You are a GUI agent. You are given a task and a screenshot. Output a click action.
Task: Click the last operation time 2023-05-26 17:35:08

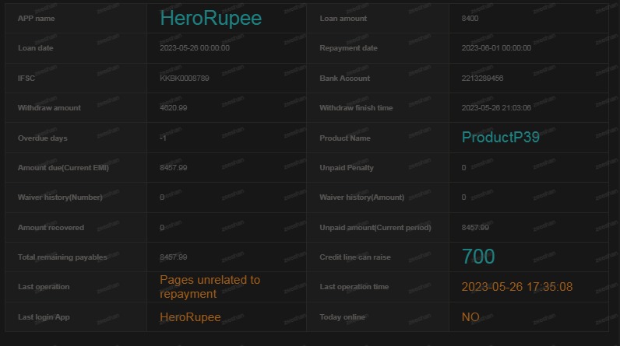coord(516,287)
